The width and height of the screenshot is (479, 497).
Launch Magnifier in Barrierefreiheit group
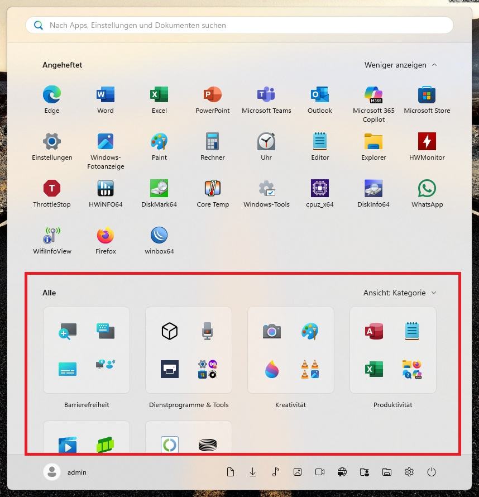point(68,332)
